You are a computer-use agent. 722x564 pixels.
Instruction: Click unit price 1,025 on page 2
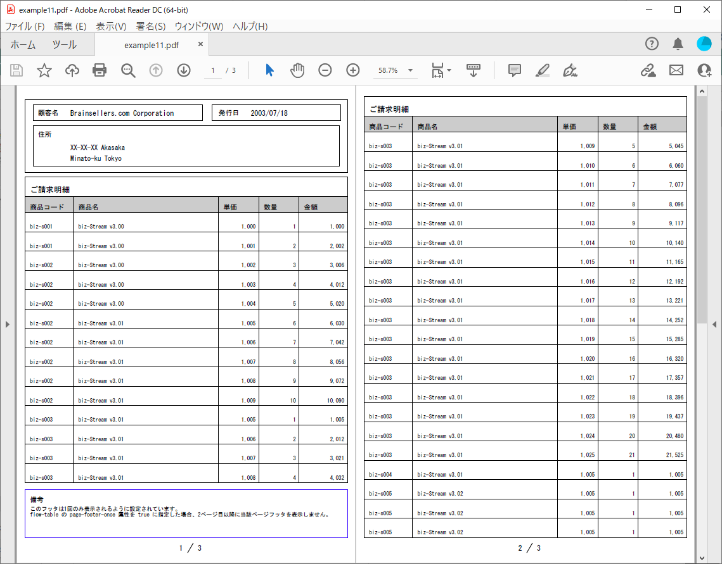(x=587, y=454)
